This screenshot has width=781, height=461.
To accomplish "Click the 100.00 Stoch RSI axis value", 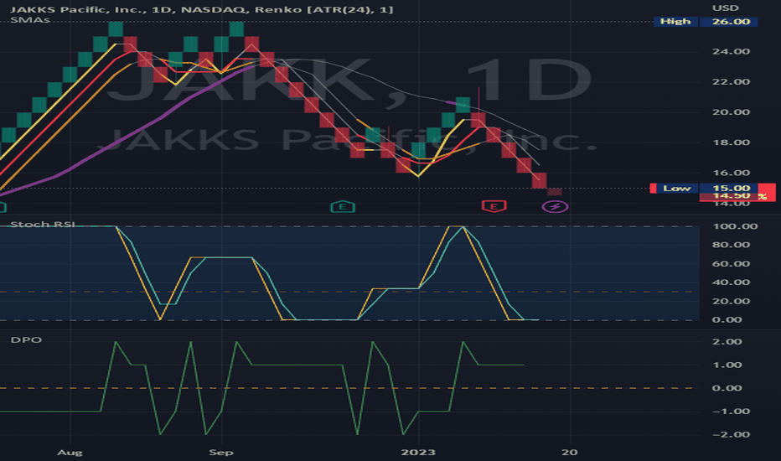I will [735, 226].
